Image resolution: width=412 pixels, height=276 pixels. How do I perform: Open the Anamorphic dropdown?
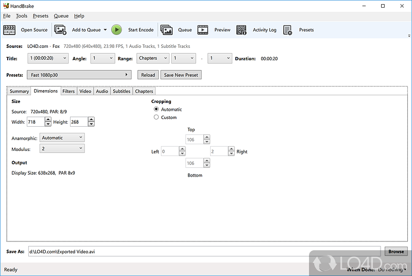pyautogui.click(x=62, y=137)
